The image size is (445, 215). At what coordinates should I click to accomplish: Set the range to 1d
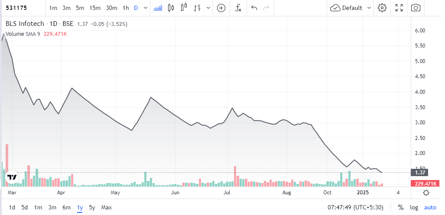[x=12, y=208]
